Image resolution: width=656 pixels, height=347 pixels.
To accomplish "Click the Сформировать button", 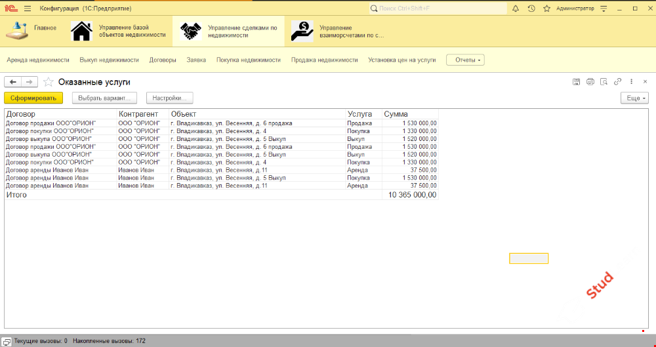I will click(33, 98).
